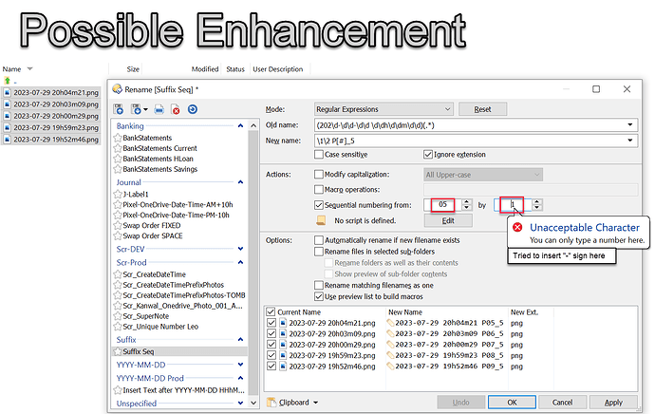Uncheck preview row 2023-07-29 19h59m23.png checkbox
The width and height of the screenshot is (655, 414).
click(x=271, y=355)
